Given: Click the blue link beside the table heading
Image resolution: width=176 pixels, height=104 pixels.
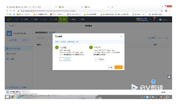Looking at the screenshot, I should point(52,32).
